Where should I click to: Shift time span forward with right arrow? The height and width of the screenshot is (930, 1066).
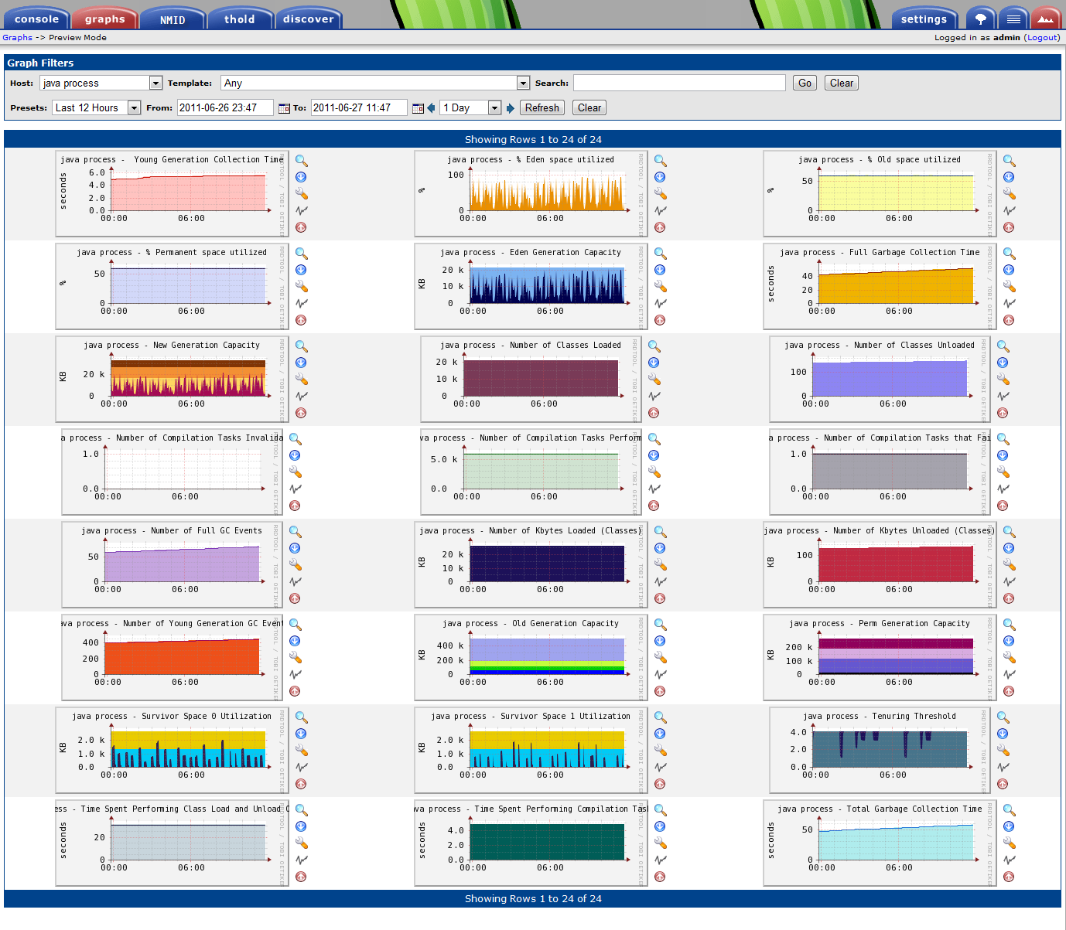[x=511, y=108]
